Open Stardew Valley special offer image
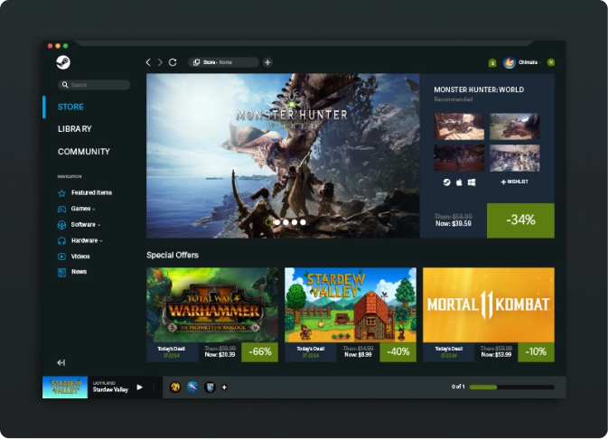 click(x=351, y=304)
